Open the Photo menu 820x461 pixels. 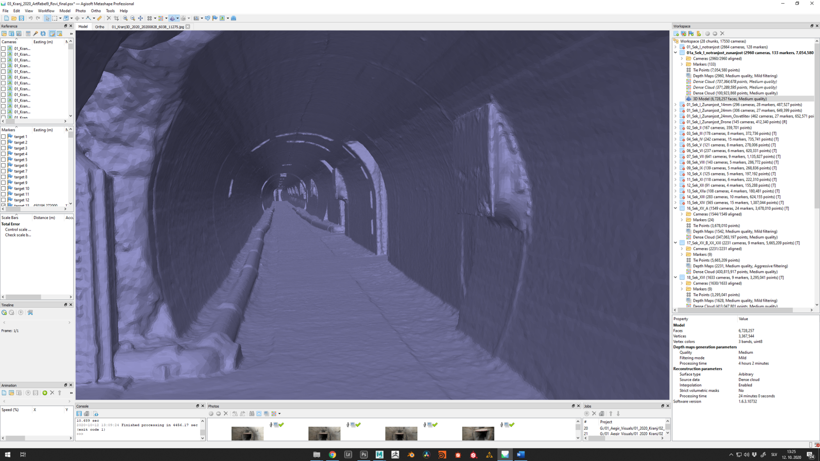80,11
